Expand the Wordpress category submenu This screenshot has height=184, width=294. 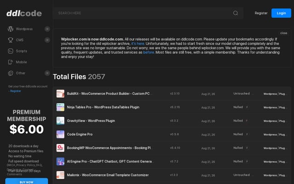pyautogui.click(x=47, y=29)
